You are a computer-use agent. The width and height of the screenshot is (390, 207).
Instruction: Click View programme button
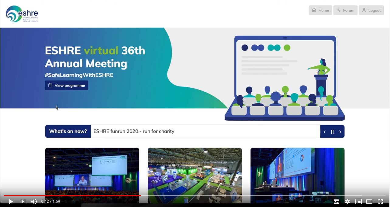point(67,85)
